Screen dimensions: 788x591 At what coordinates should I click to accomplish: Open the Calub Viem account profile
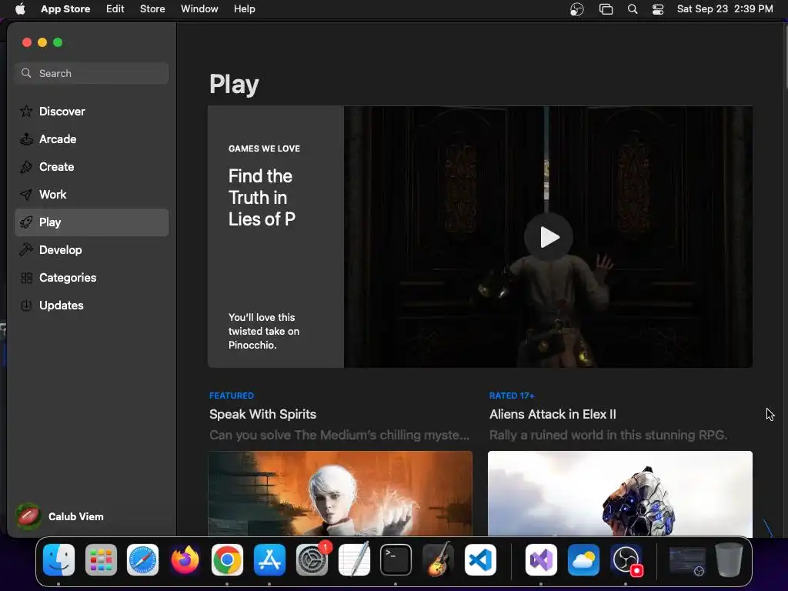tap(59, 516)
